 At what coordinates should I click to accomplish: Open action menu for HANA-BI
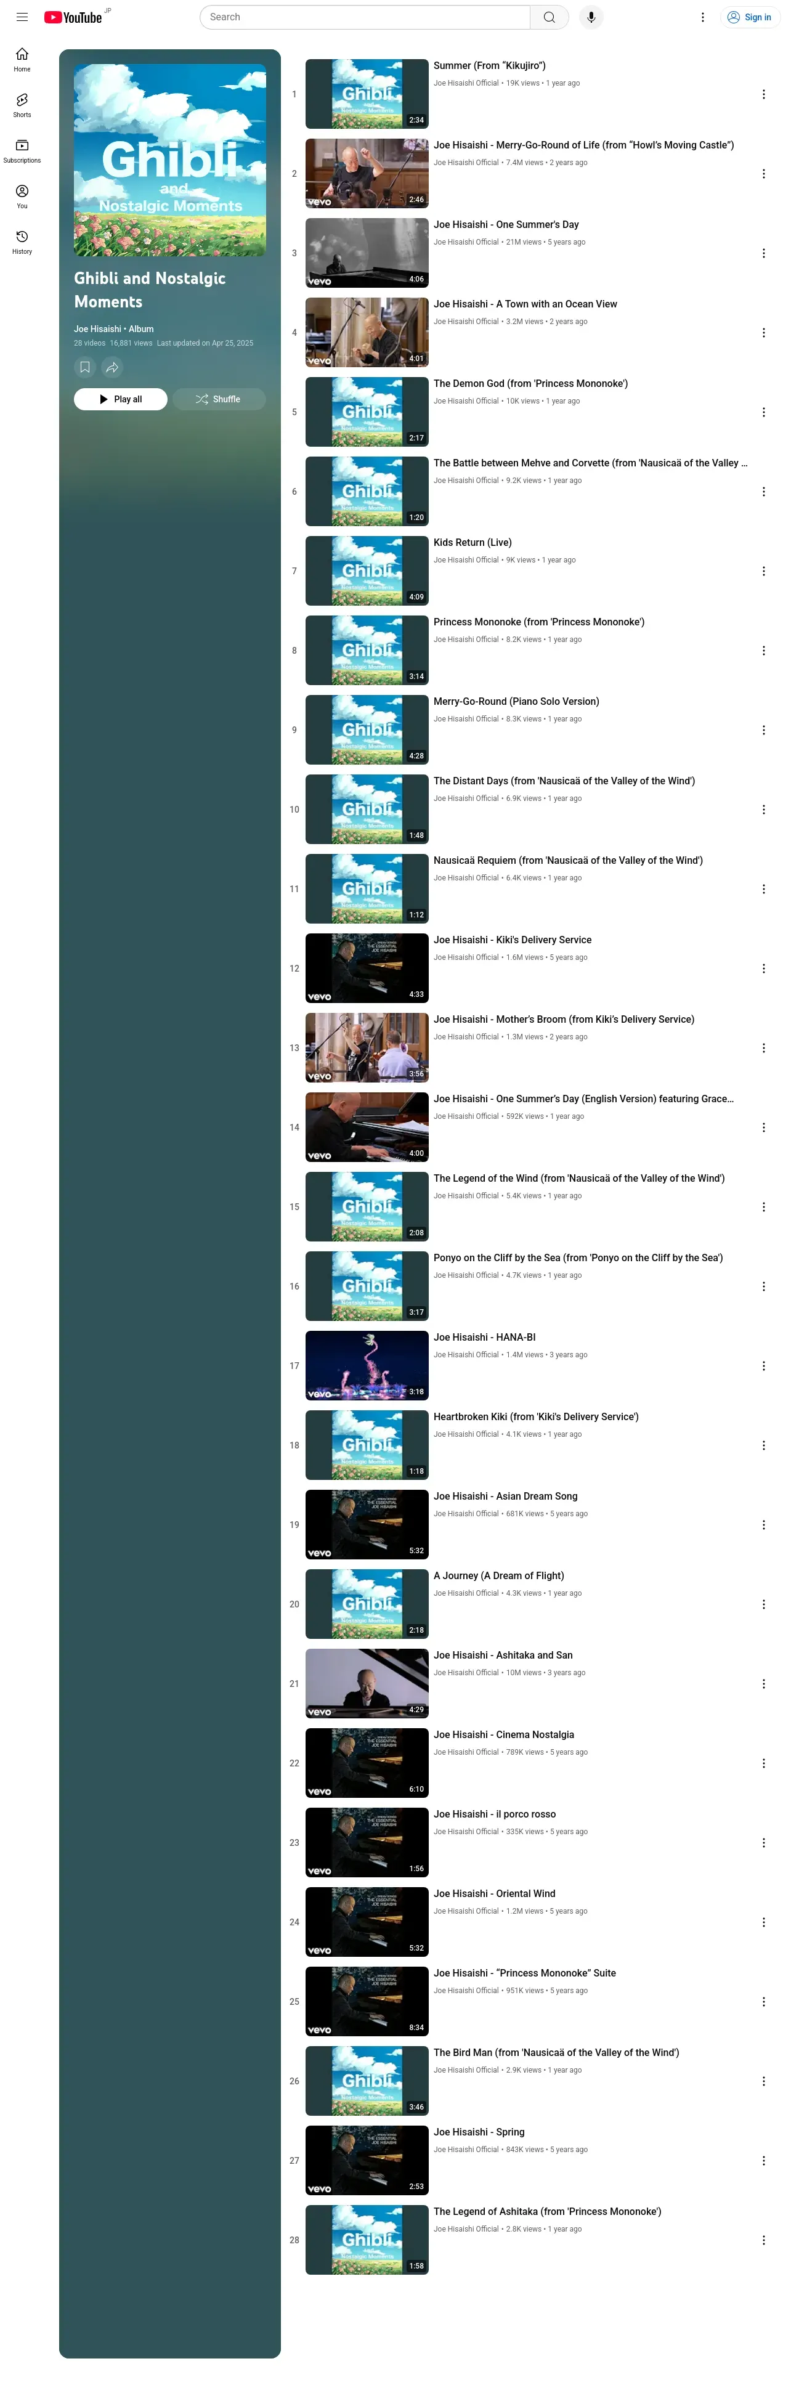click(763, 1365)
